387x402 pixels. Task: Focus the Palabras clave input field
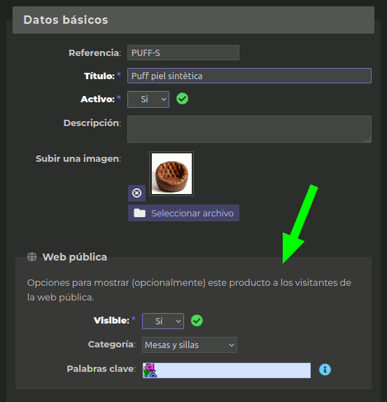click(x=227, y=370)
